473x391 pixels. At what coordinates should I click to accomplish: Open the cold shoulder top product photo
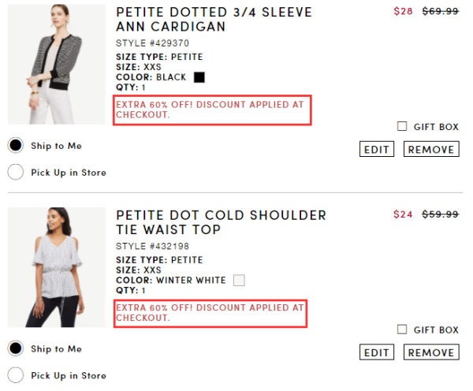[57, 267]
